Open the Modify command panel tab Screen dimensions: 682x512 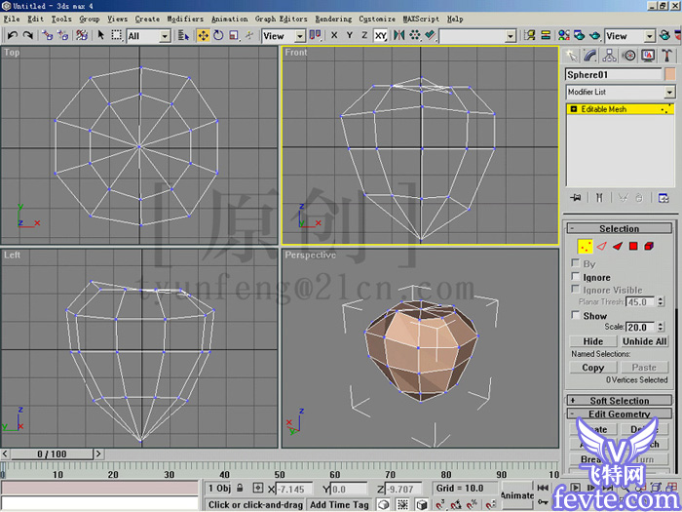[x=589, y=56]
